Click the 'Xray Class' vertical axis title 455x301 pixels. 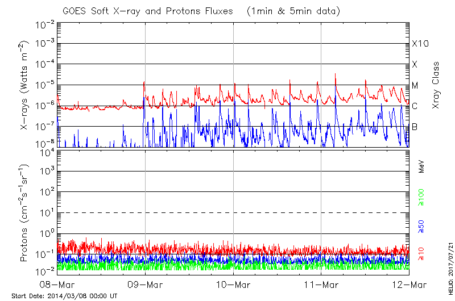point(436,85)
